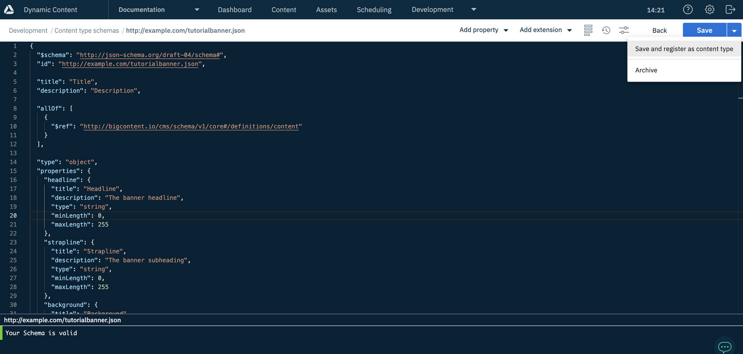Click the log out icon
Screen dimensions: 743x354
point(730,9)
